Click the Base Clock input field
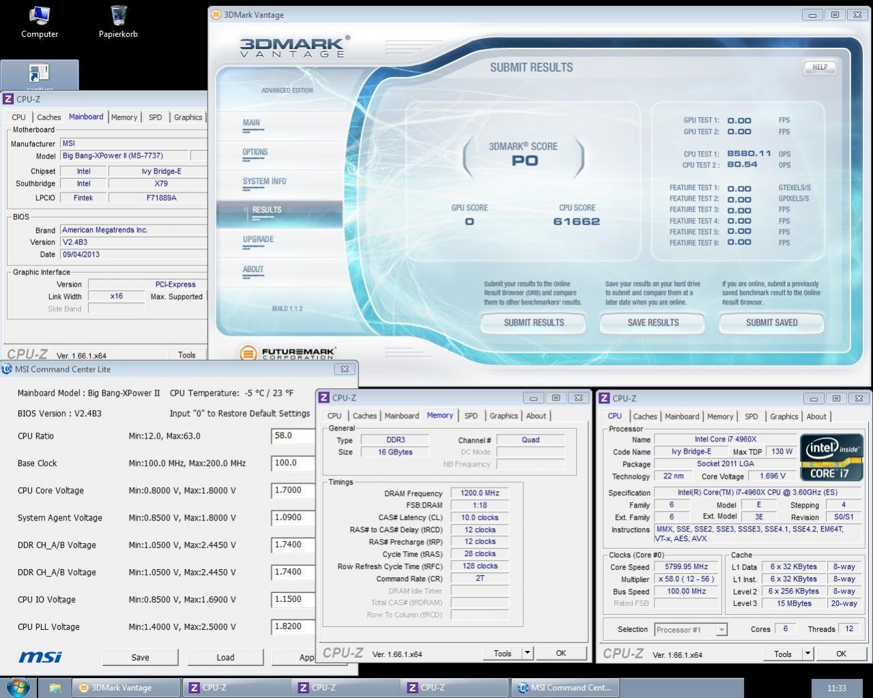The width and height of the screenshot is (873, 698). tap(294, 463)
